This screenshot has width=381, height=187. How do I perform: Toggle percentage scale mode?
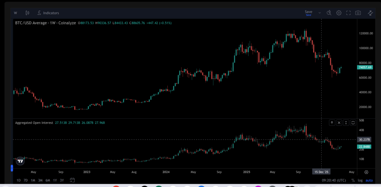353,180
